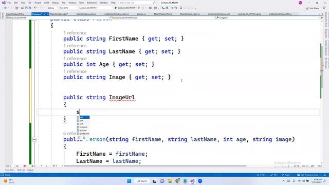
Task: Select 'private' in the IntelliSense list
Action: [x=83, y=130]
